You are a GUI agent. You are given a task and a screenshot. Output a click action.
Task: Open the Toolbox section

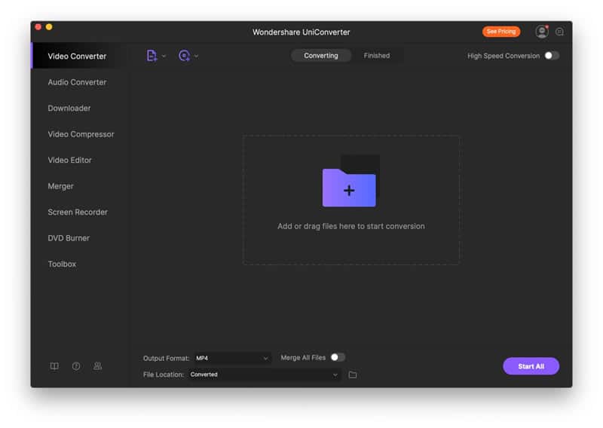click(x=62, y=264)
